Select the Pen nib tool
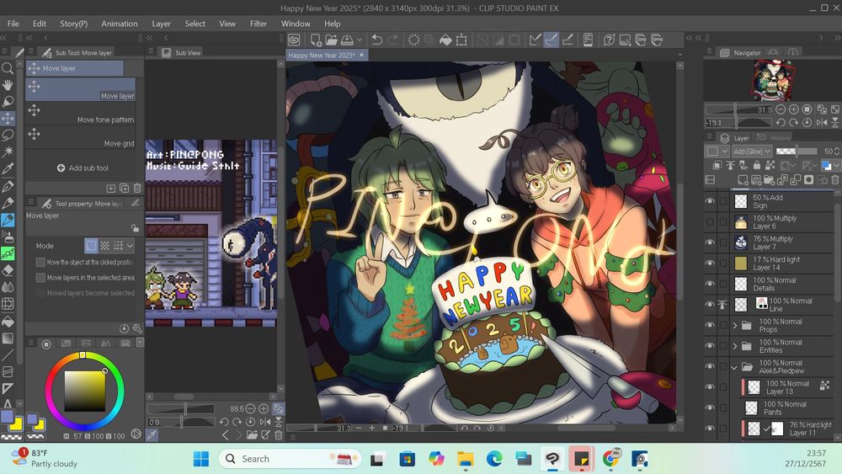Viewport: 842px width, 474px height. click(8, 186)
